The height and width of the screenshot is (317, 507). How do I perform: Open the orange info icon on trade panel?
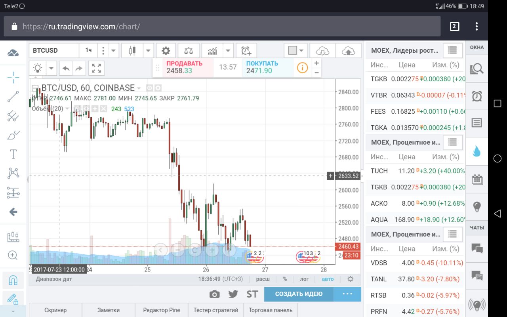(x=302, y=67)
